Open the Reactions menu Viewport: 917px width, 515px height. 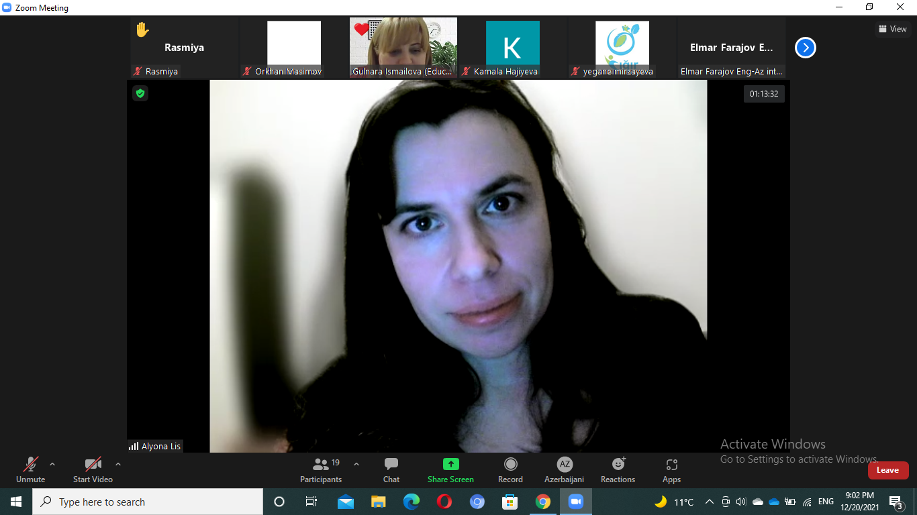point(618,469)
